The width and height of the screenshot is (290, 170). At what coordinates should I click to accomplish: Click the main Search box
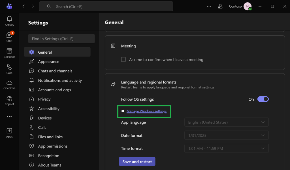pyautogui.click(x=106, y=6)
